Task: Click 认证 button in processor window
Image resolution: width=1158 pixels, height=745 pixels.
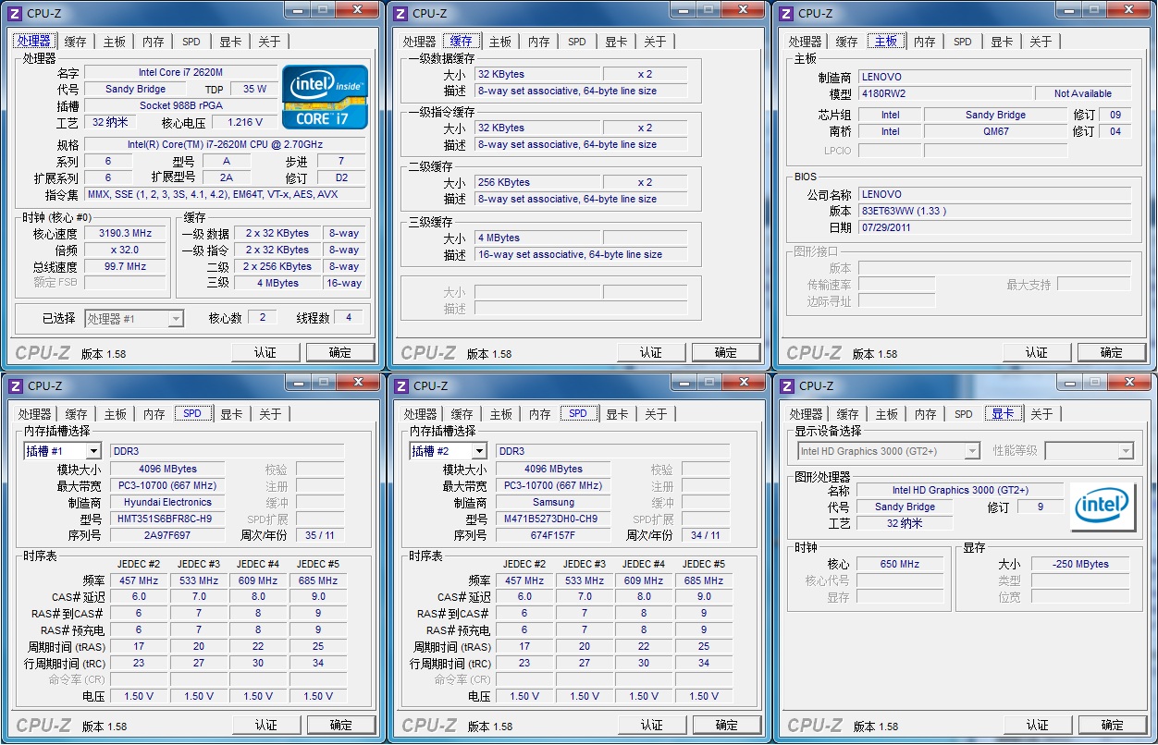Action: pos(265,352)
